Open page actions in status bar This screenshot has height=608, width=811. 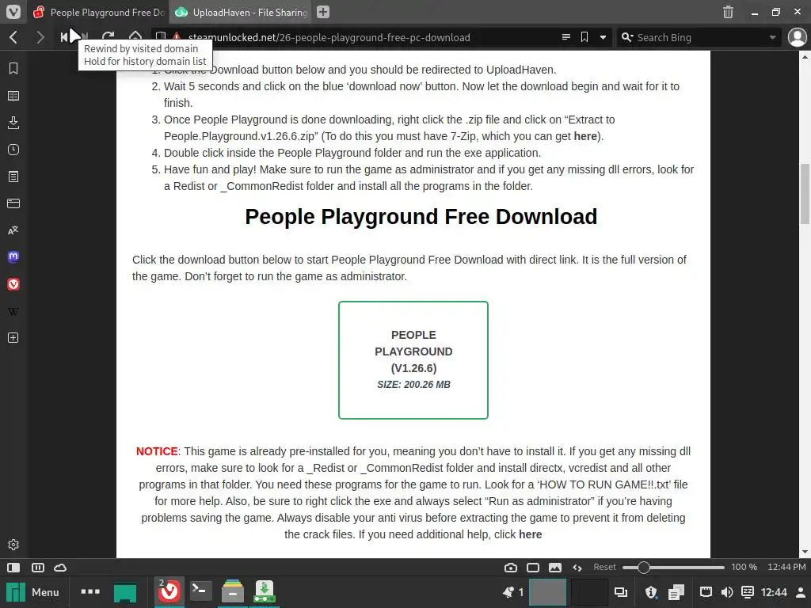coord(577,568)
